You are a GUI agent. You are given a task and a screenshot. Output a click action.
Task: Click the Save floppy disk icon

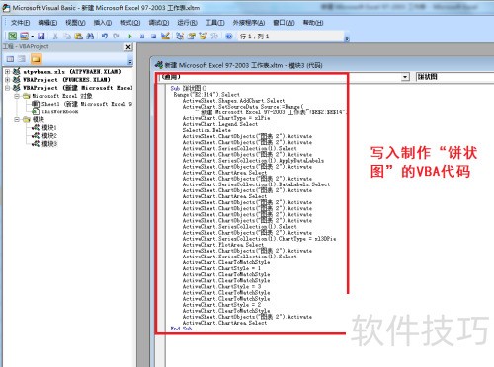[x=41, y=36]
